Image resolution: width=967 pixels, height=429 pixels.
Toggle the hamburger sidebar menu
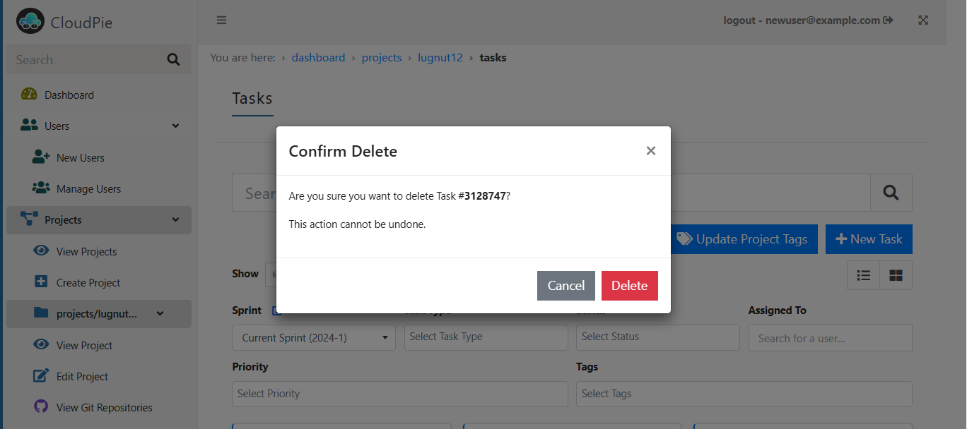221,20
